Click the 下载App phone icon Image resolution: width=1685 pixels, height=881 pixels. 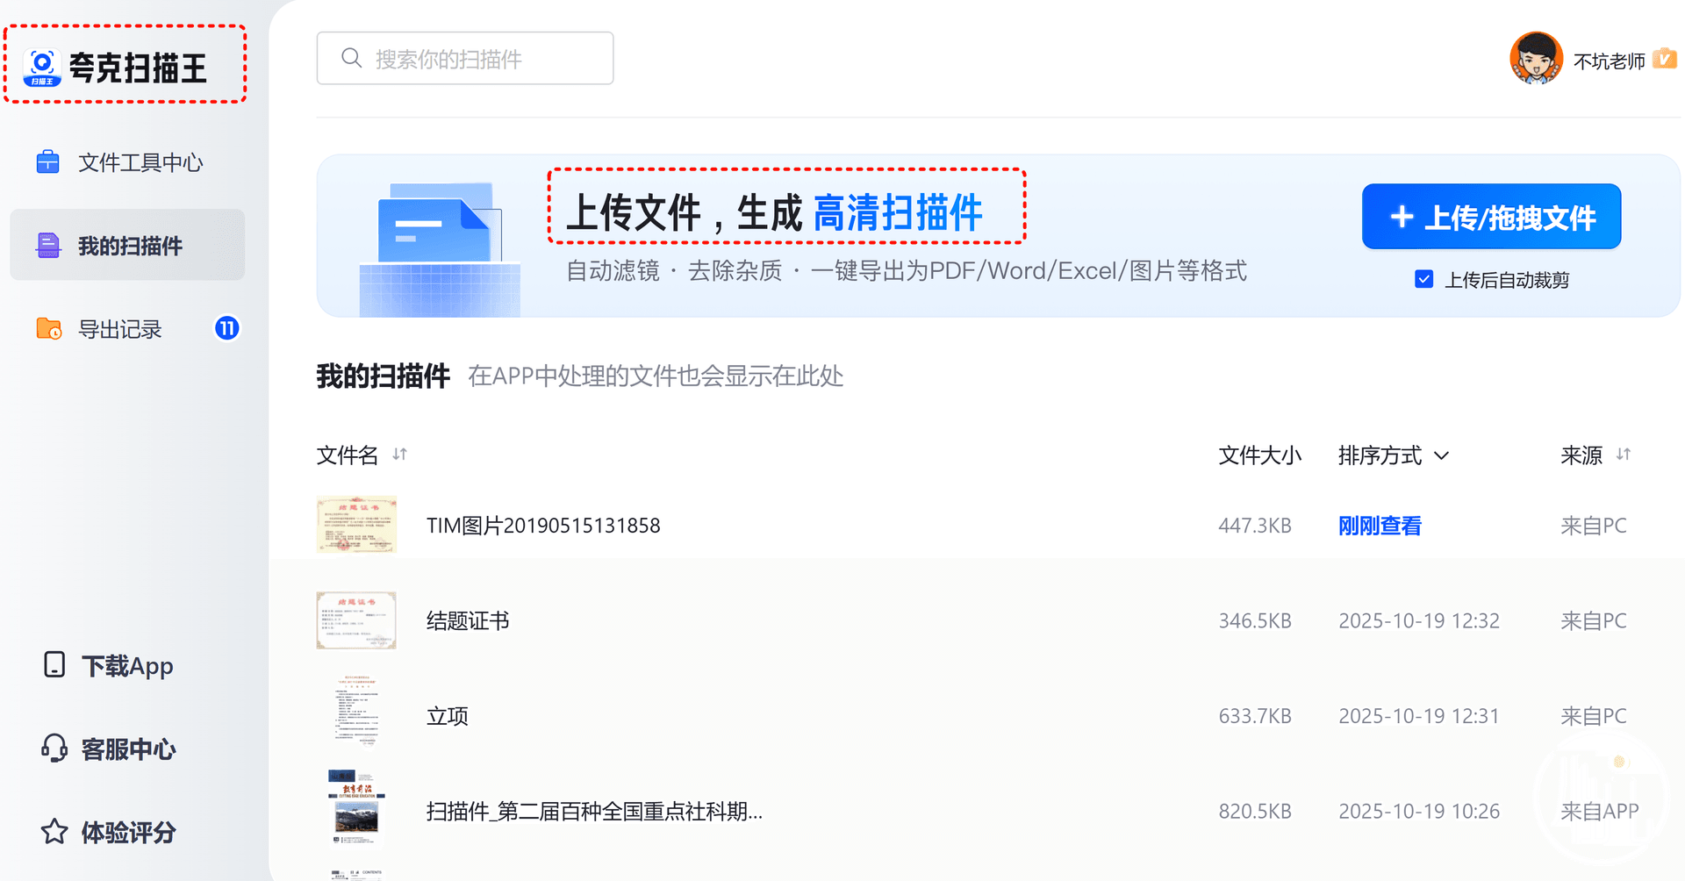tap(54, 665)
